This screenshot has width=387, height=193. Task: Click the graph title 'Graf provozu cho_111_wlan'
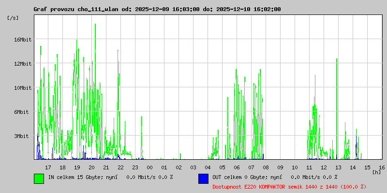75,9
